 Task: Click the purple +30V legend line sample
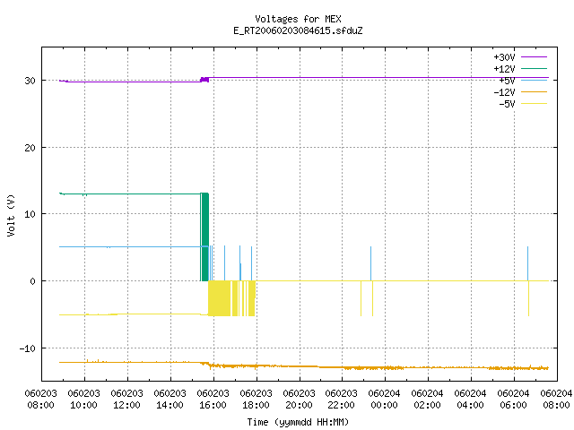click(x=534, y=57)
